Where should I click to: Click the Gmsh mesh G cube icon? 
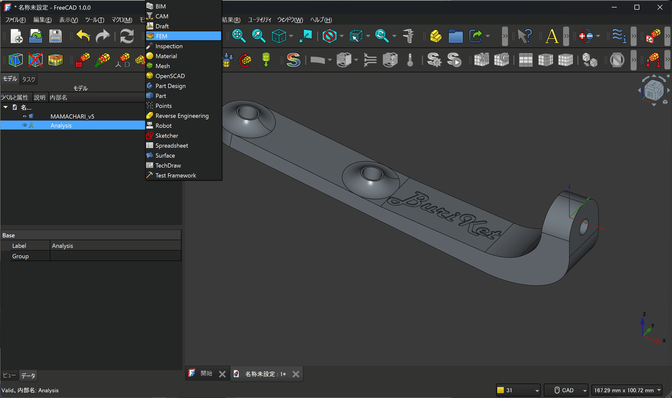(x=501, y=60)
